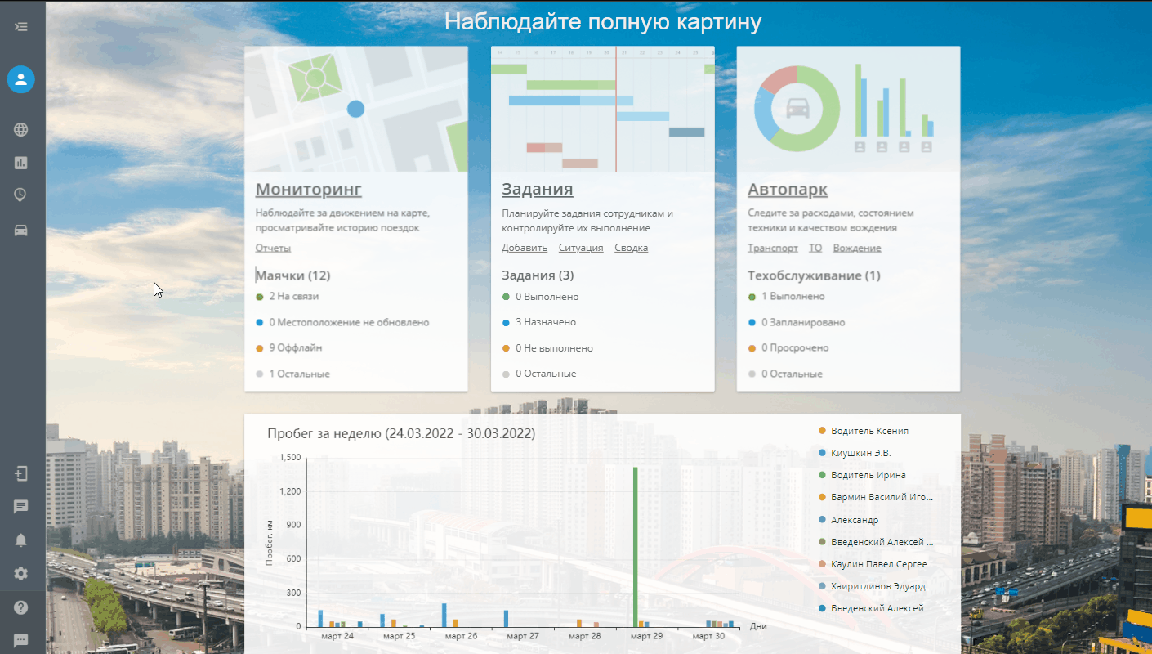Click the Вождение link
This screenshot has height=654, width=1152.
(x=857, y=248)
